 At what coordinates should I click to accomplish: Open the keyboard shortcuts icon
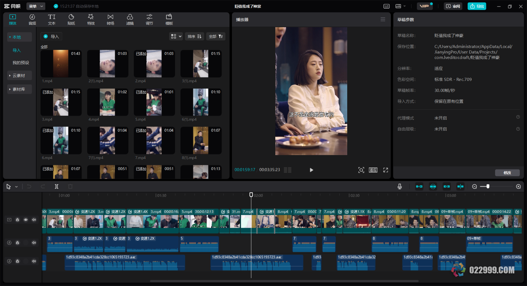(x=386, y=6)
